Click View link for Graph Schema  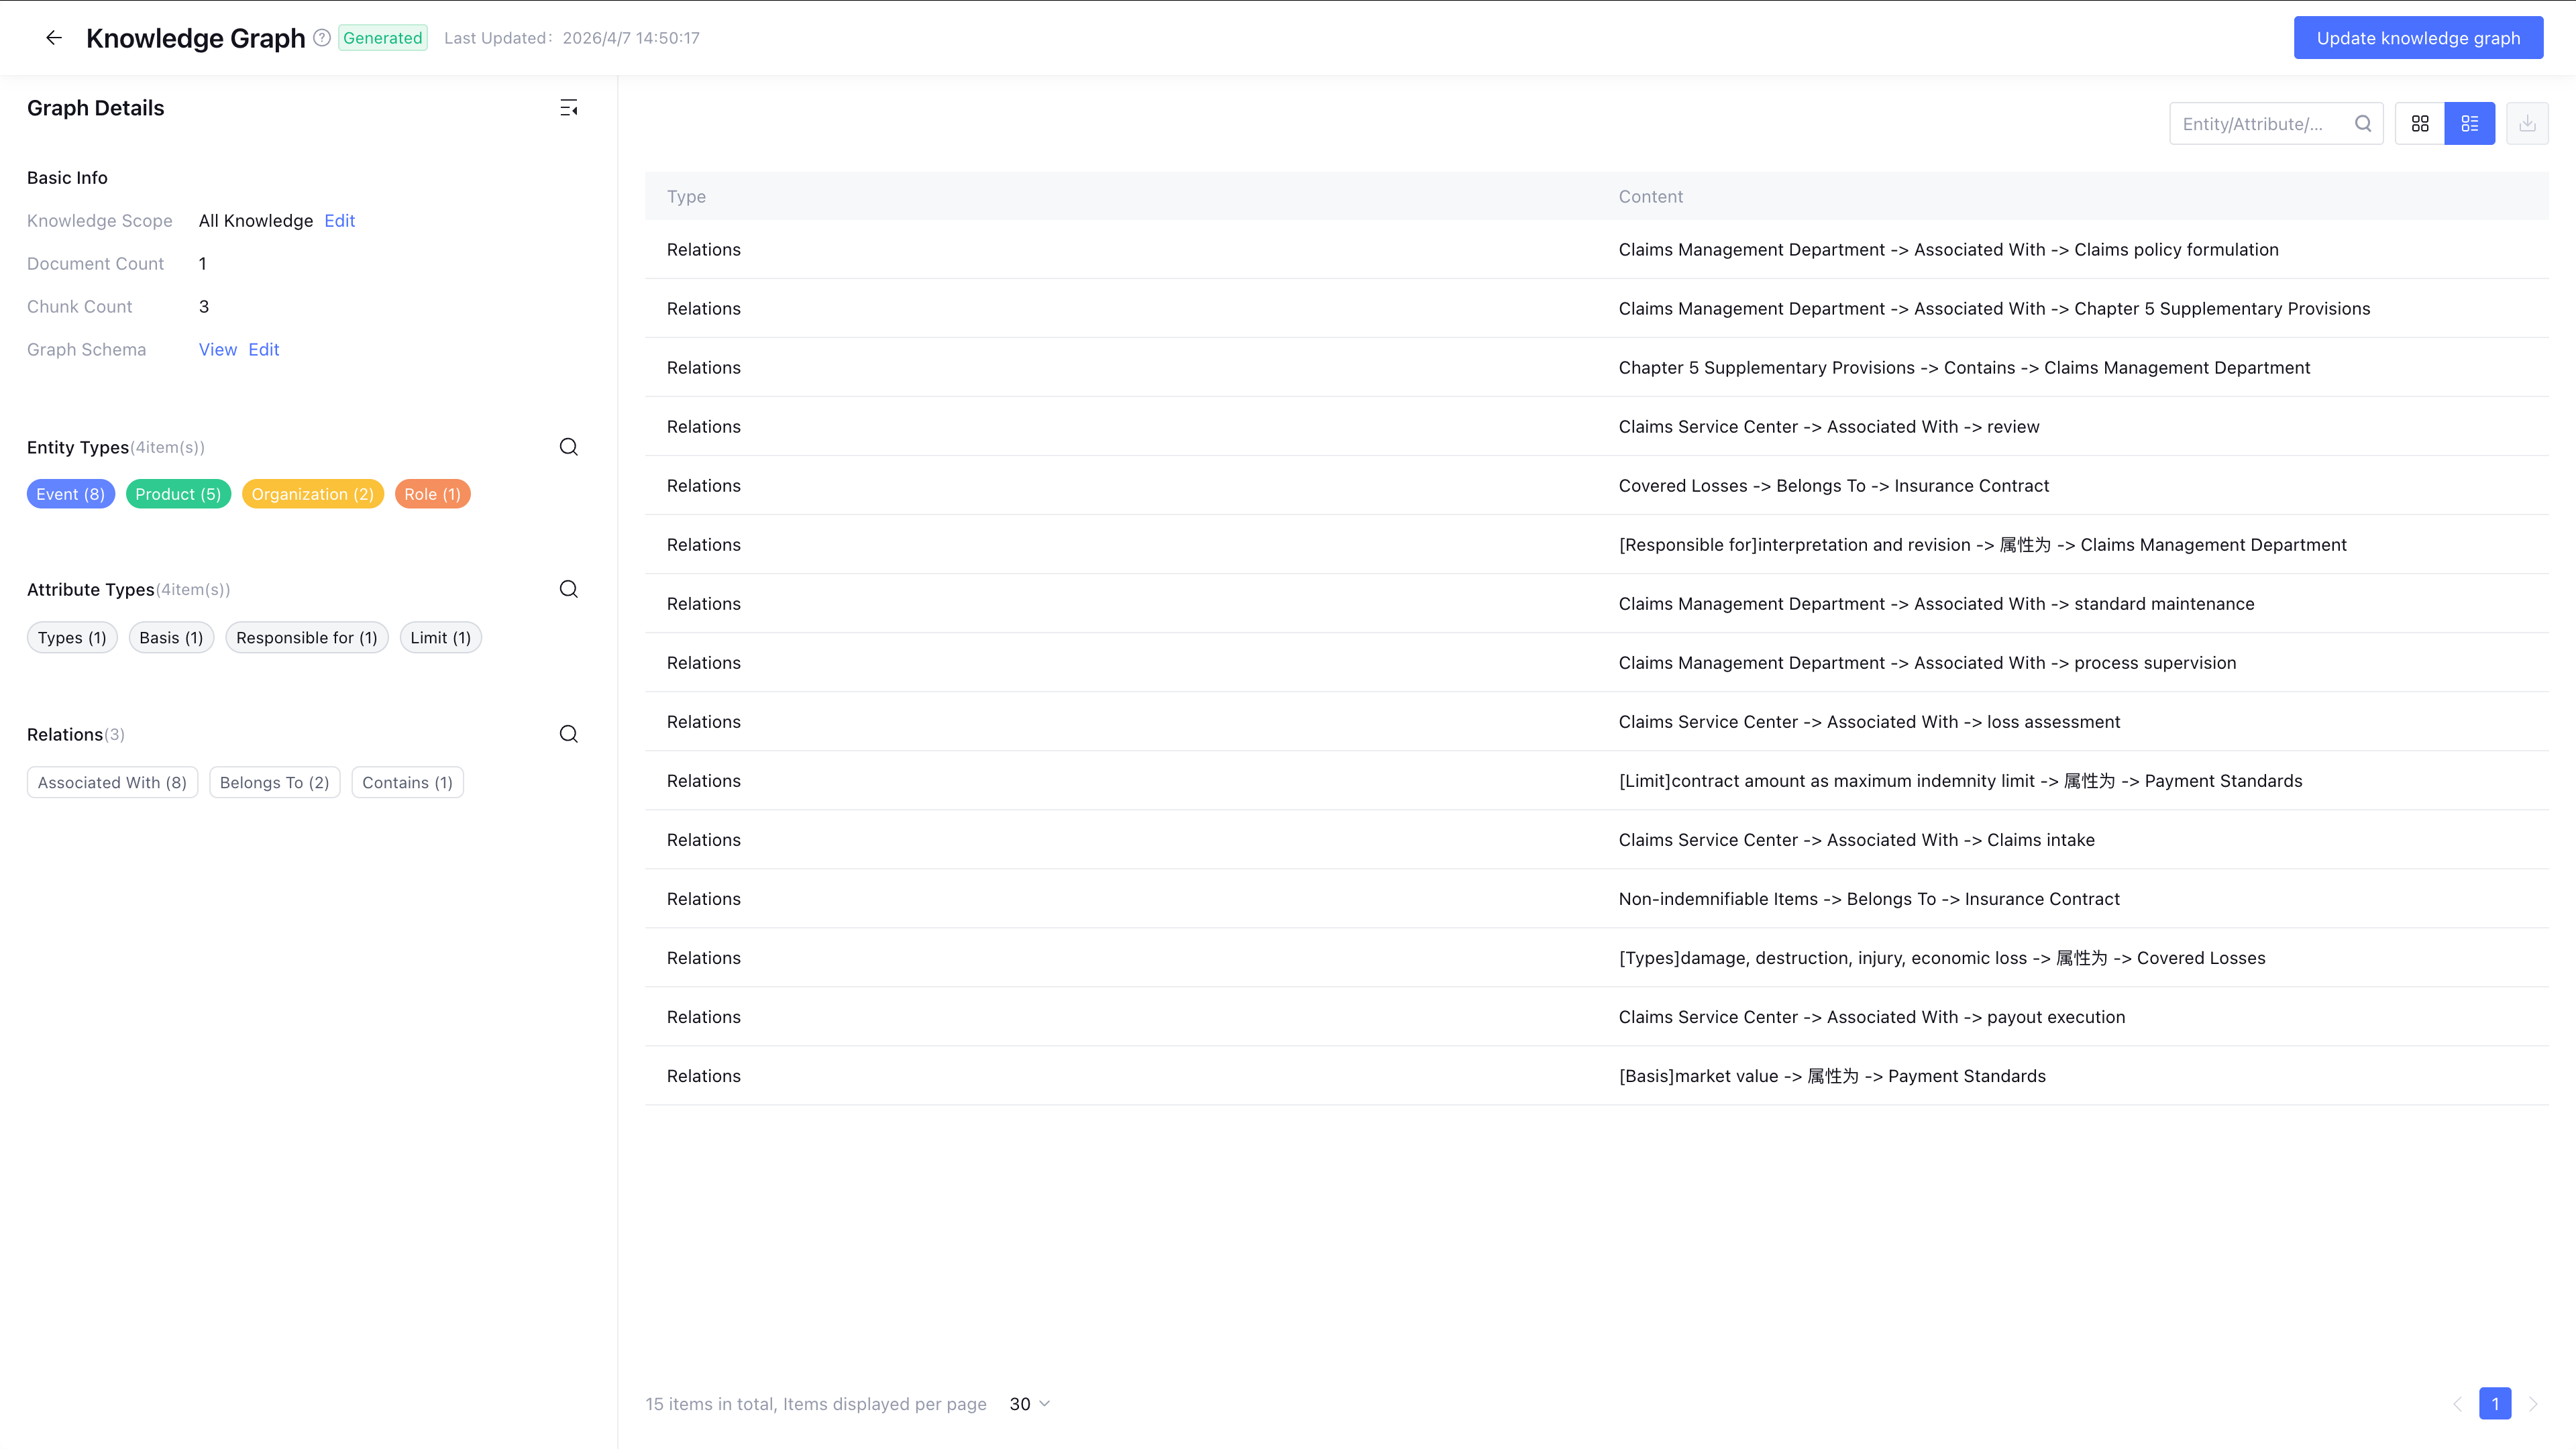(217, 350)
